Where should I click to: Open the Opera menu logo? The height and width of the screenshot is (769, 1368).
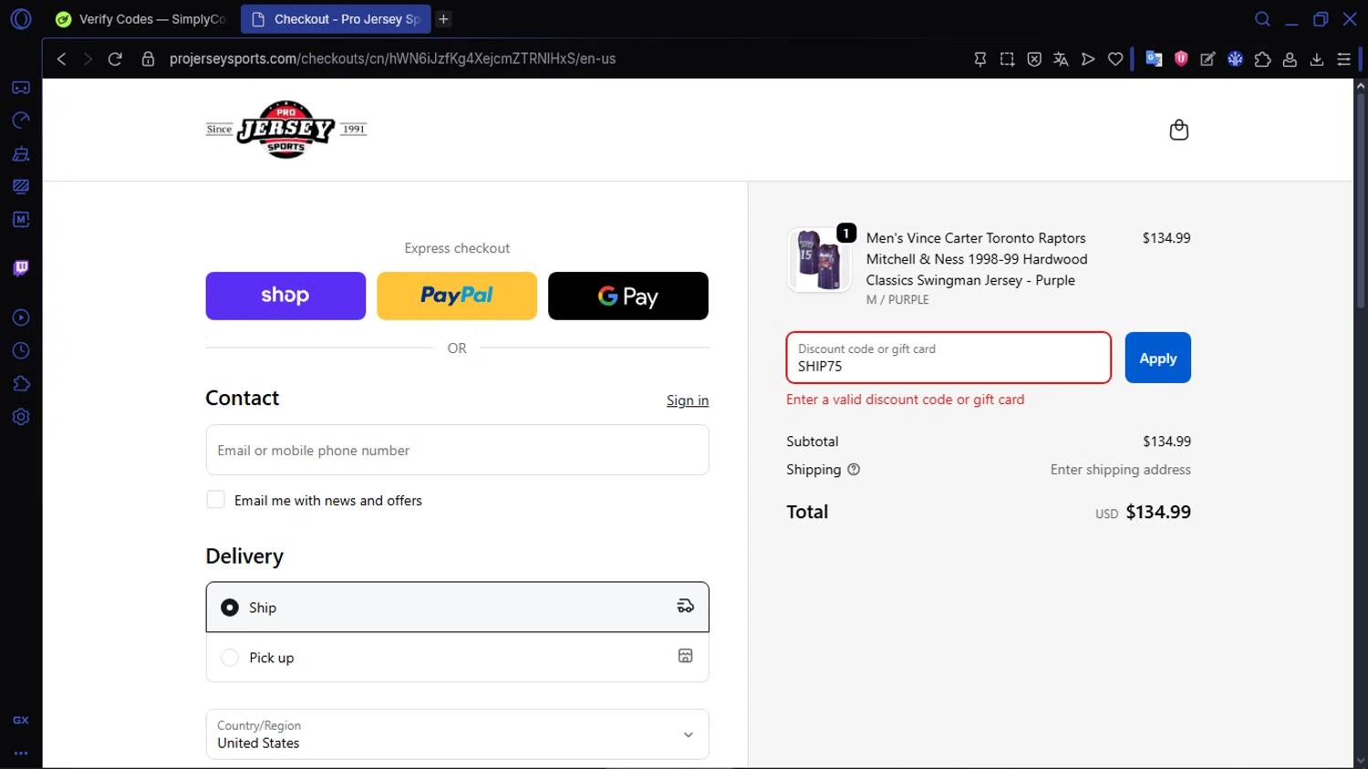coord(21,18)
